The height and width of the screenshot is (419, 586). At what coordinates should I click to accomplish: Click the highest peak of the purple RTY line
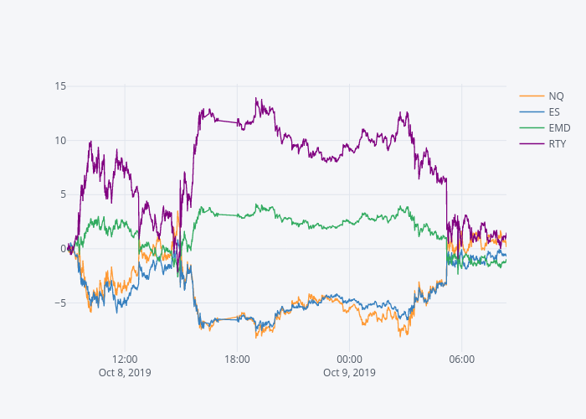[x=256, y=98]
